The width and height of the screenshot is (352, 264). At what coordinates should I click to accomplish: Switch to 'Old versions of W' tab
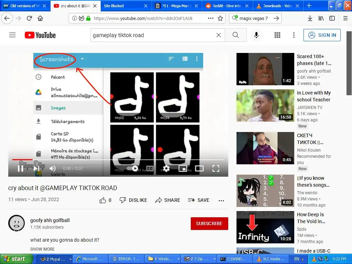[x=25, y=6]
